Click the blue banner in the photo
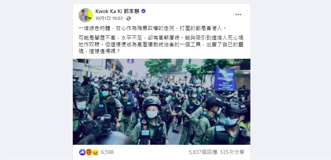The width and height of the screenshot is (331, 160). click(x=225, y=78)
